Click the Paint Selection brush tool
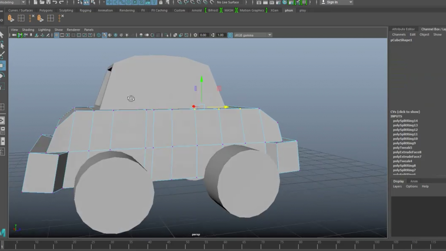Image resolution: width=446 pixels, height=251 pixels. (x=2, y=55)
